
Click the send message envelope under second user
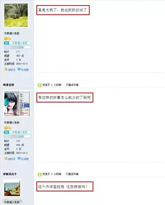click(x=19, y=158)
